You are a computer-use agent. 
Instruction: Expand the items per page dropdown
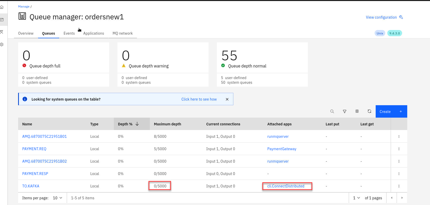57,198
